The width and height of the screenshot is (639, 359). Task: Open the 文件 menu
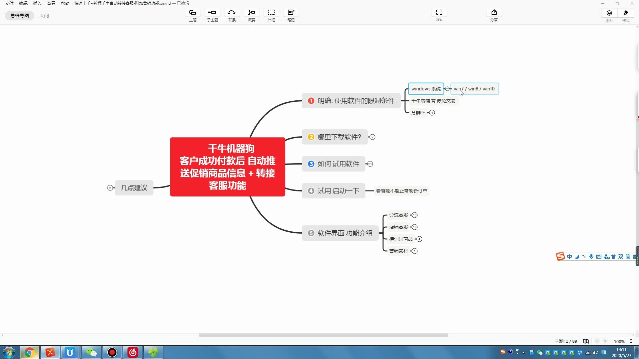[x=9, y=4]
